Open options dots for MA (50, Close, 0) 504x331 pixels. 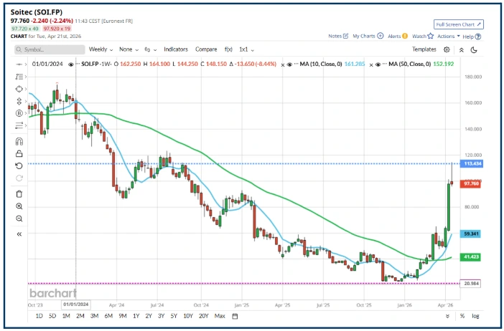tap(385, 64)
